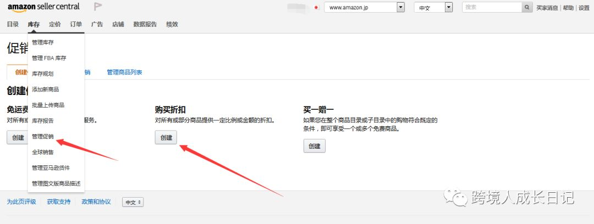Click 创建 button under 购买折扣

[166, 137]
